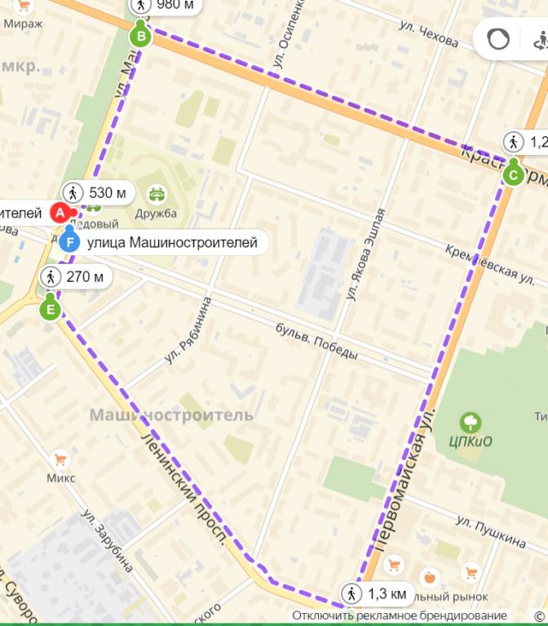548x626 pixels.
Task: Click Отключить рекламное брендирование link
Action: 399,615
